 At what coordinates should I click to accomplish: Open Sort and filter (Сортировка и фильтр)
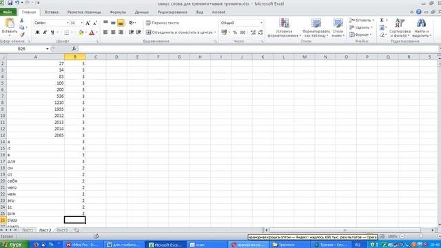click(x=400, y=28)
